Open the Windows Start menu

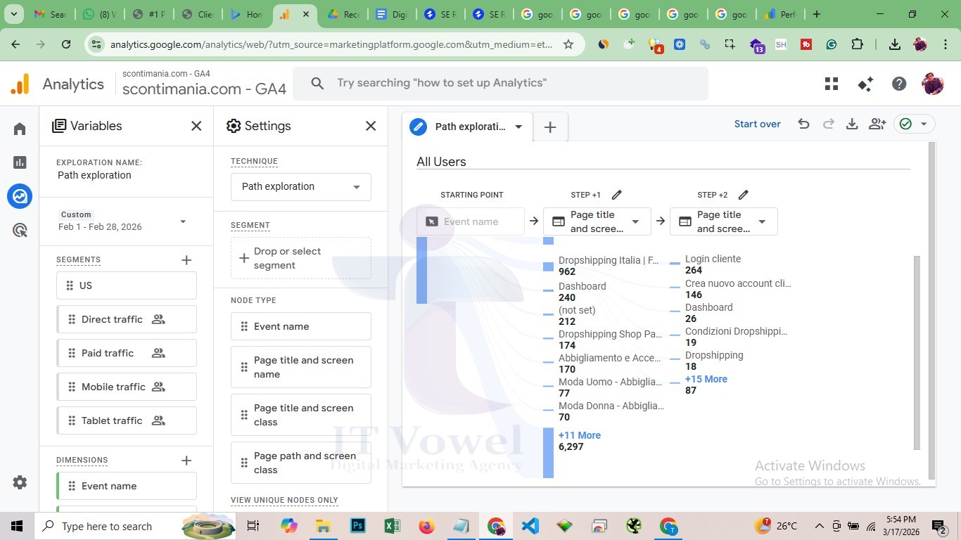point(17,526)
